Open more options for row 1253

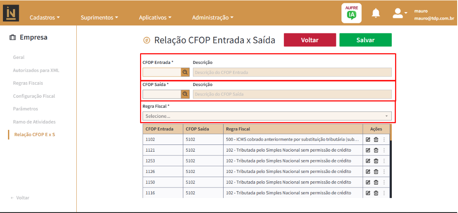384,161
